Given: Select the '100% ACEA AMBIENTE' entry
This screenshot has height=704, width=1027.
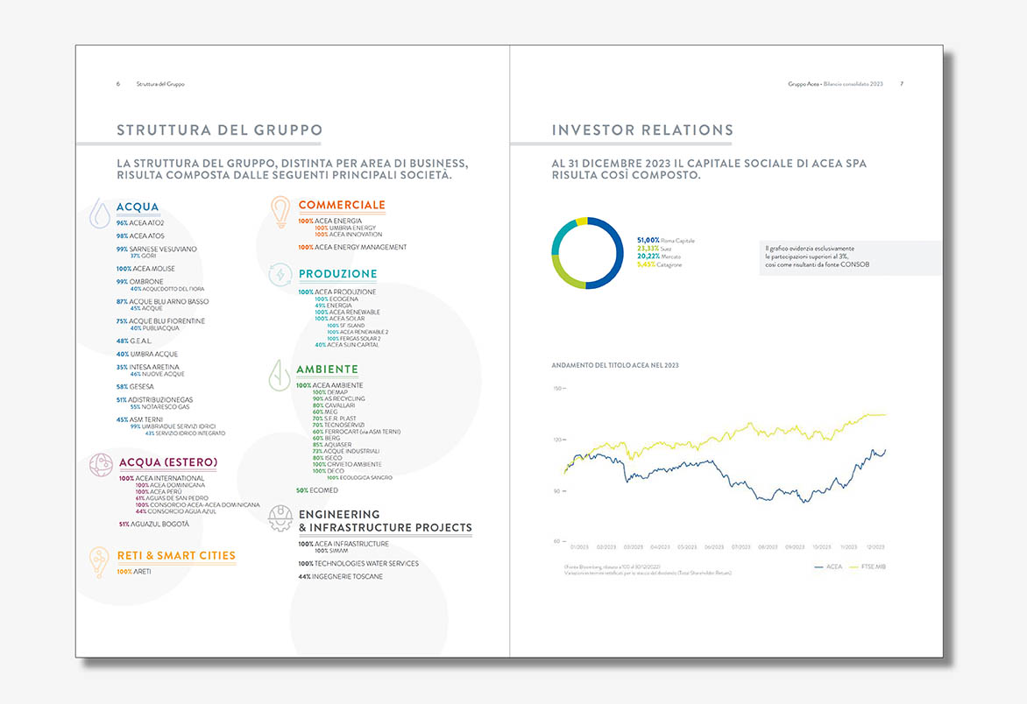Looking at the screenshot, I should point(329,385).
